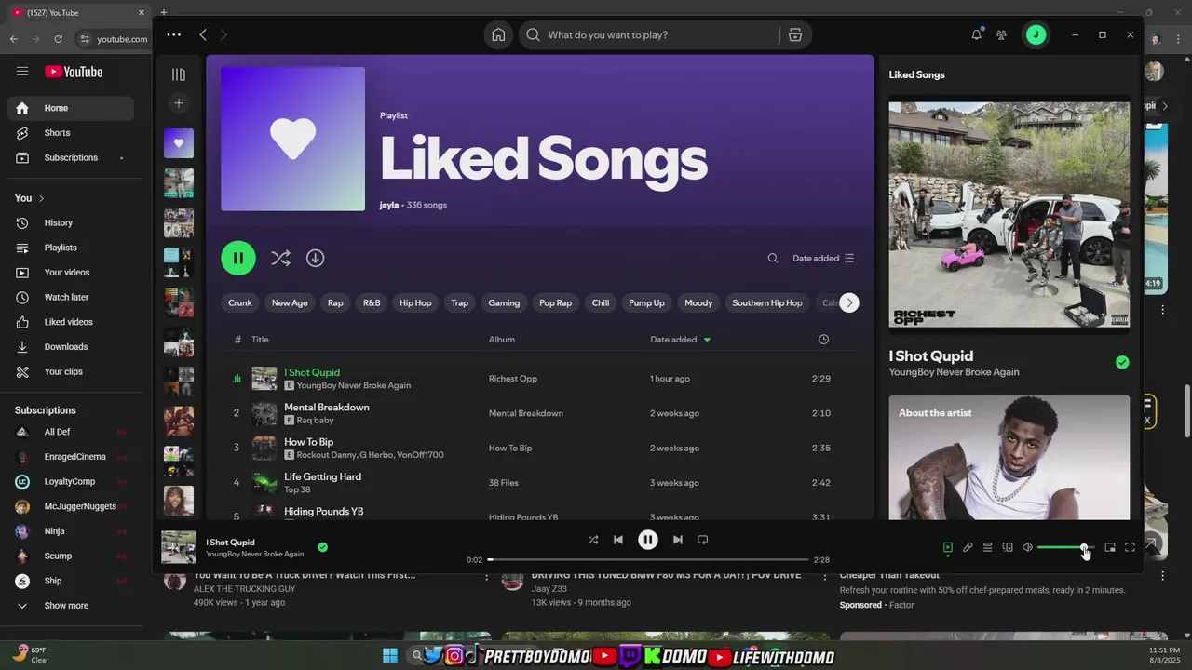
Task: Sort by duration clock icon
Action: coord(823,340)
